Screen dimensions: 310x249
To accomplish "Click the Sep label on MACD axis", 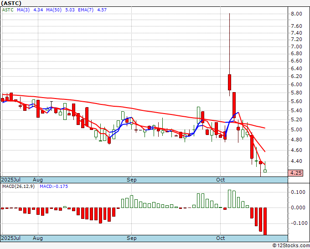I will coord(131,238).
